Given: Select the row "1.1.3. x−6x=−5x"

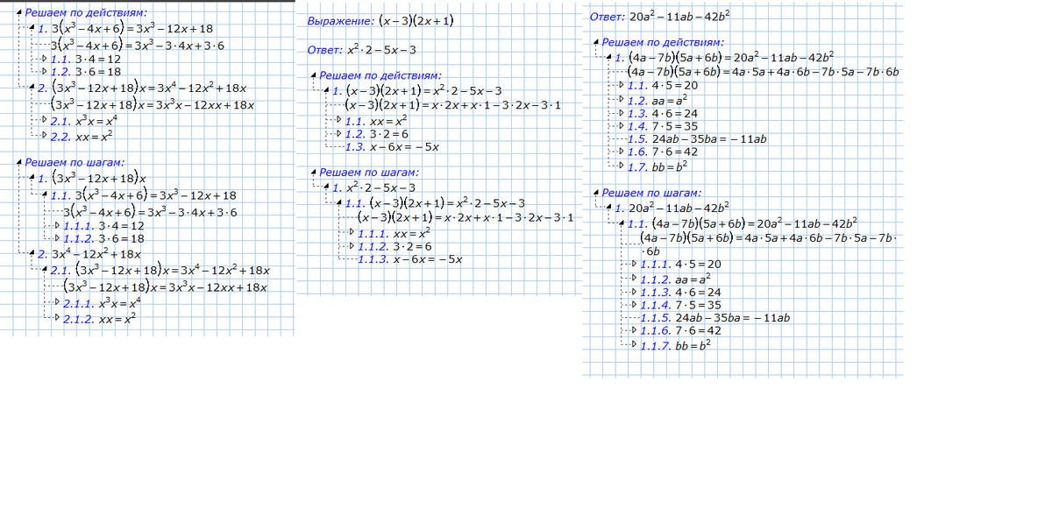Looking at the screenshot, I should point(409,259).
